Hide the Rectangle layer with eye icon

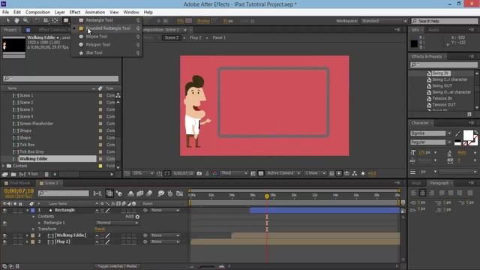[4, 210]
